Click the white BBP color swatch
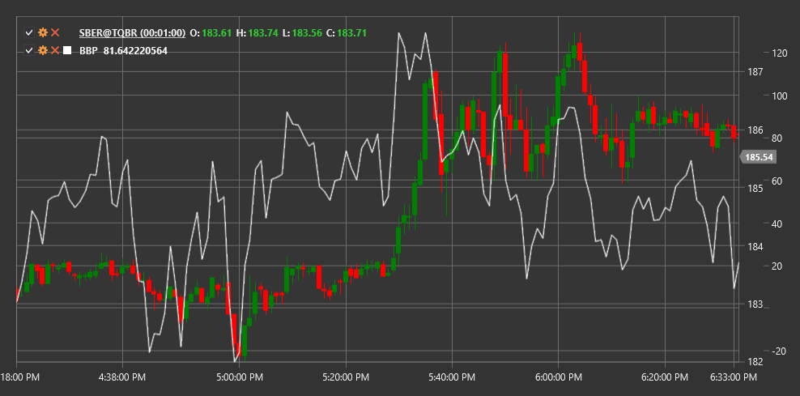This screenshot has width=800, height=396. [x=67, y=50]
